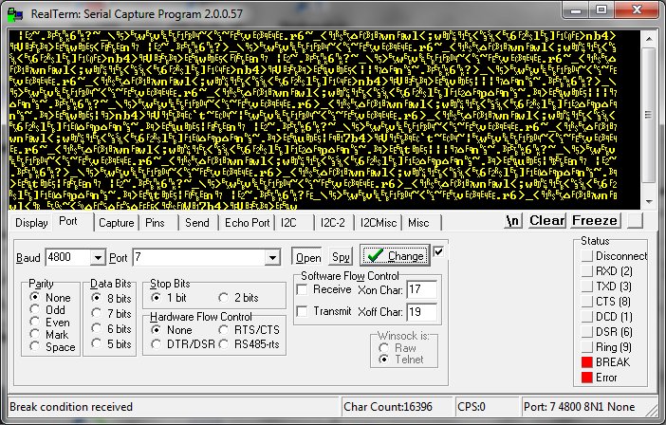The width and height of the screenshot is (666, 425).
Task: Choose 6 bits data bits
Action: (x=111, y=328)
